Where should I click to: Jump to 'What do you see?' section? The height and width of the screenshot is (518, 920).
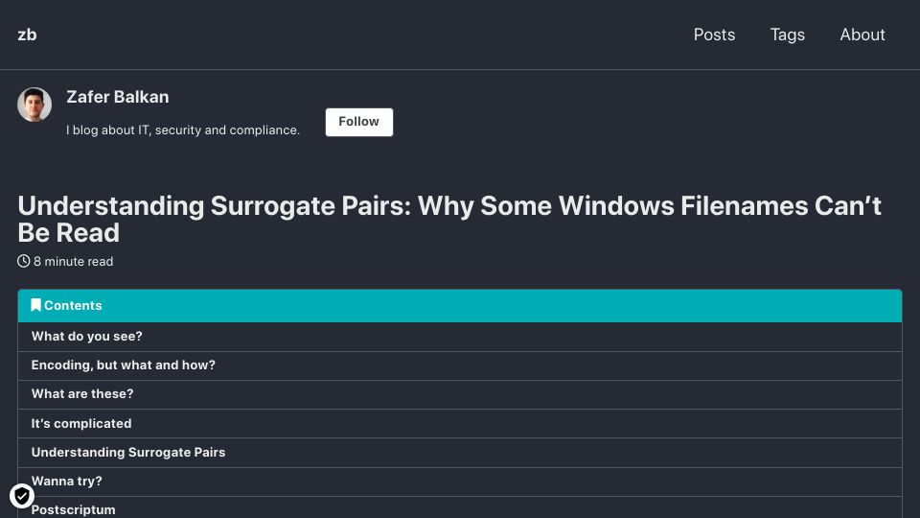(x=459, y=337)
